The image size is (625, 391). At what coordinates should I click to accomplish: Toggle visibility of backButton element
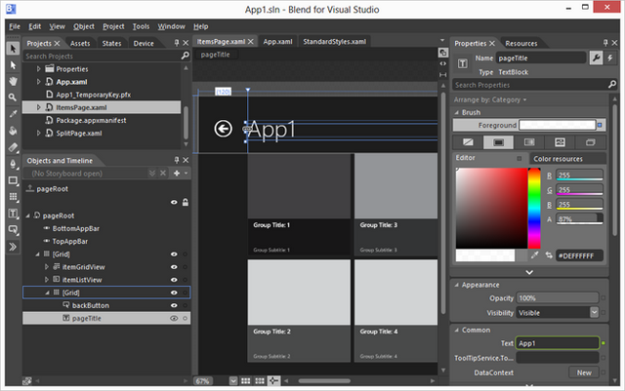pos(174,305)
